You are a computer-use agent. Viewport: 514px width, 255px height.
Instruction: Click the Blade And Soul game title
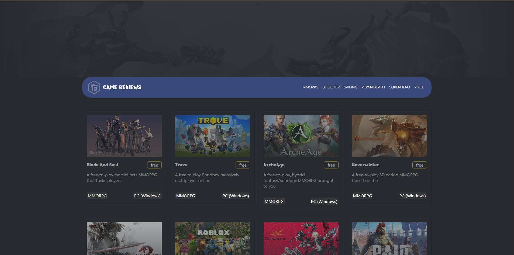point(102,165)
